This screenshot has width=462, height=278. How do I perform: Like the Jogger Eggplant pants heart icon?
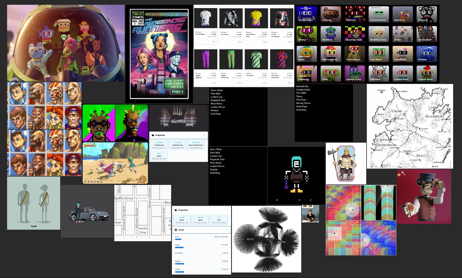click(214, 83)
